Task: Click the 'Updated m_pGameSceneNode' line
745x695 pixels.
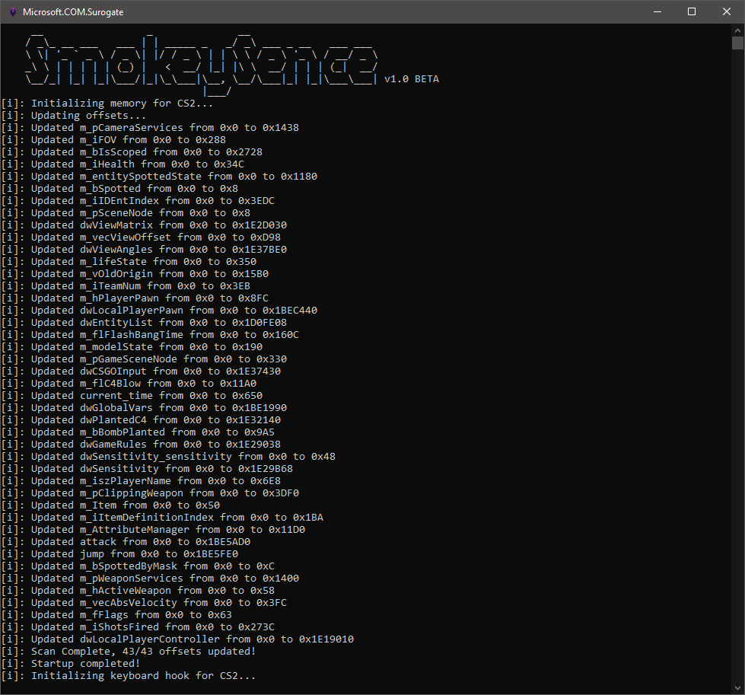Action: pyautogui.click(x=144, y=359)
